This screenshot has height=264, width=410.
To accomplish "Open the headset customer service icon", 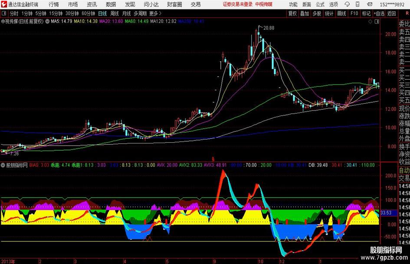I will pyautogui.click(x=347, y=4).
